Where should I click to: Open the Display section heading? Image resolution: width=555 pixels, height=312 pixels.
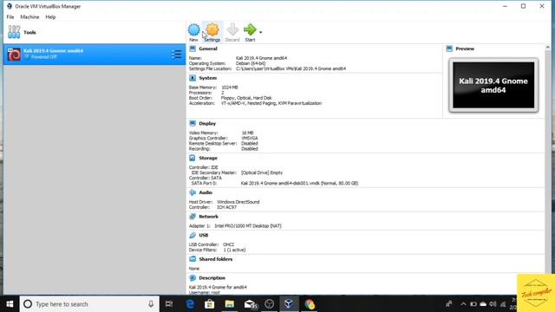pyautogui.click(x=207, y=123)
